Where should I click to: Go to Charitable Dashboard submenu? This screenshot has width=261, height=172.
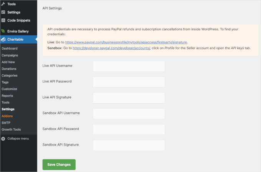point(10,48)
